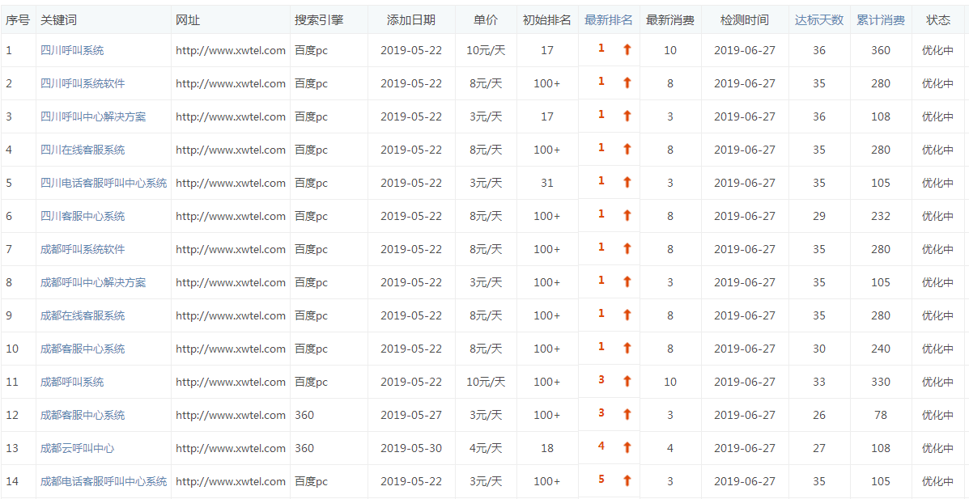Click 百度pc in the 四川客服中心系统 row
Screen dimensions: 969x499
[x=311, y=216]
